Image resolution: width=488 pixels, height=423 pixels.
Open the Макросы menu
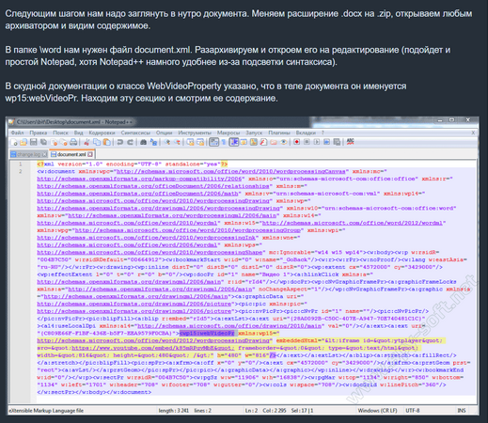[x=228, y=133]
